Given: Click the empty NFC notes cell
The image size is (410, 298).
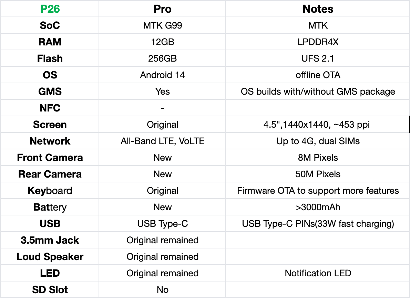Looking at the screenshot, I should click(318, 108).
